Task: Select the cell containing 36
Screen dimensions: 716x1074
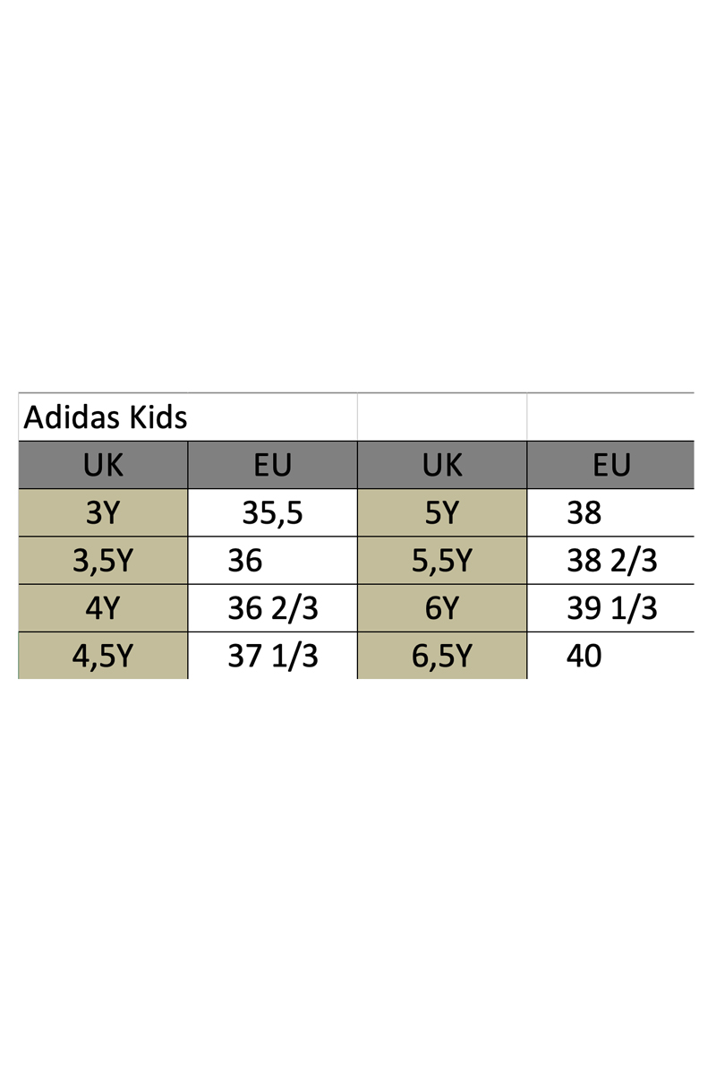Action: [x=272, y=560]
